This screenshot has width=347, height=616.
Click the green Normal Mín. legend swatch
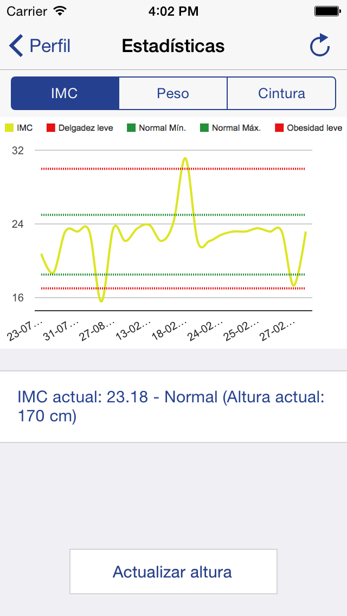pyautogui.click(x=131, y=128)
